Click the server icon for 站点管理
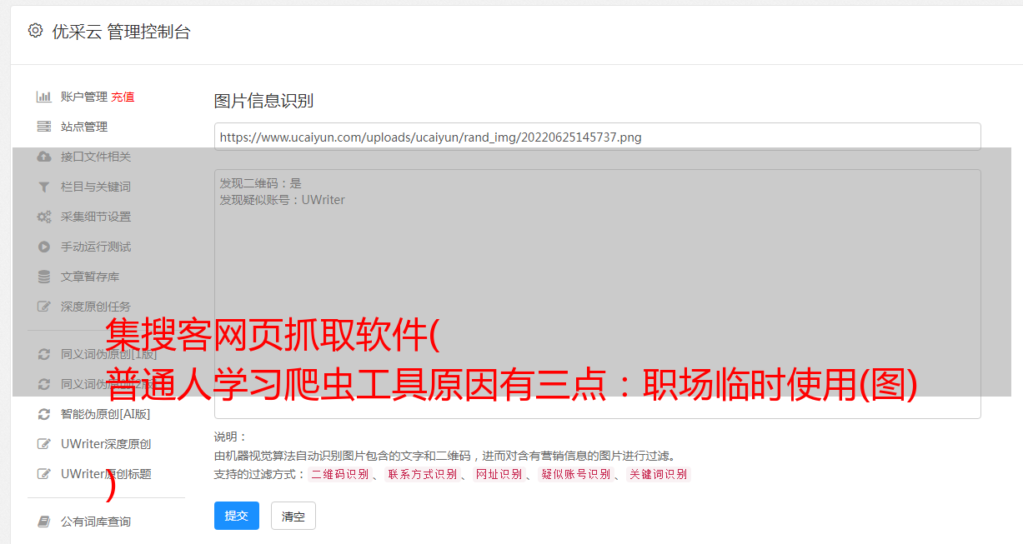This screenshot has width=1023, height=544. coord(44,127)
